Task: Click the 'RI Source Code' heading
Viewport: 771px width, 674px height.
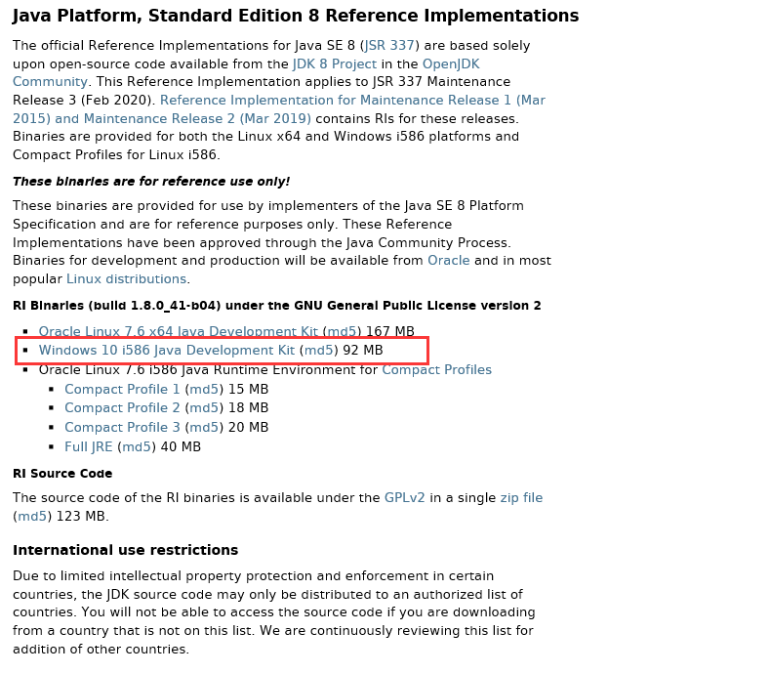Action: click(62, 474)
